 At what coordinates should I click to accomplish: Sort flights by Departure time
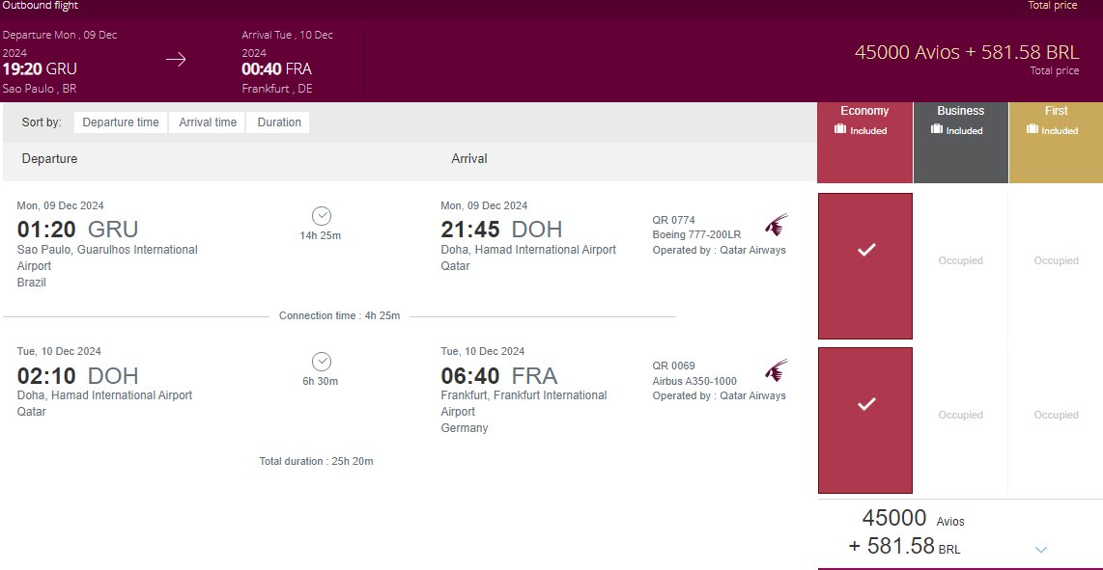click(x=121, y=122)
